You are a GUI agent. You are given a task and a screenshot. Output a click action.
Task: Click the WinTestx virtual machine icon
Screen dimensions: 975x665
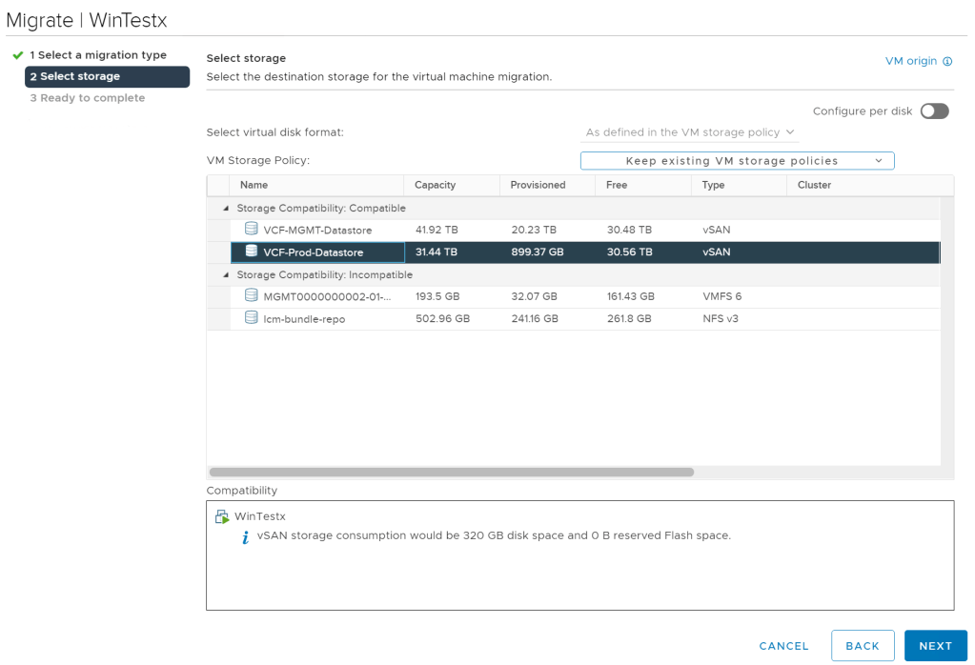click(x=222, y=516)
